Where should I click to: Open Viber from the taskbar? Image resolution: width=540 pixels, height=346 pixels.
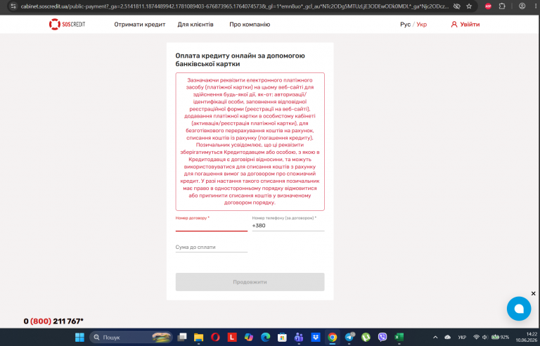point(382,337)
